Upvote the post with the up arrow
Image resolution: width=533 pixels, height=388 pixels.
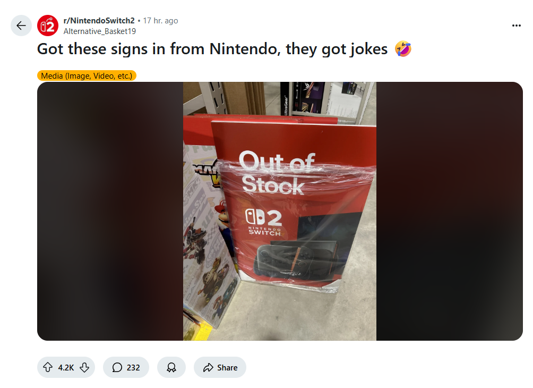click(48, 367)
